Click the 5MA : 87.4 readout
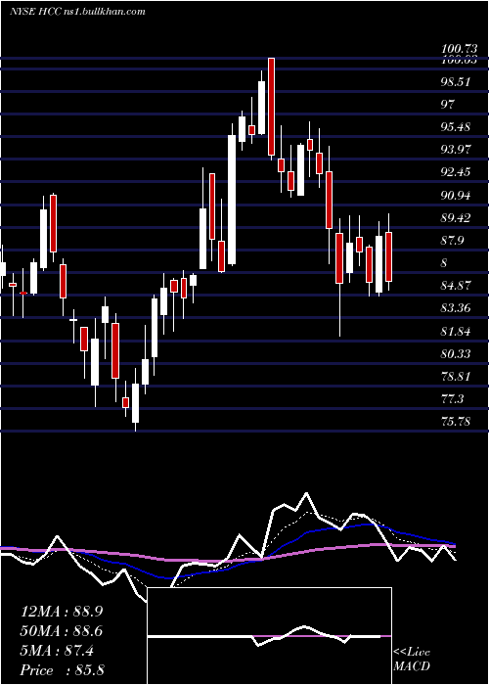The image size is (489, 685). [x=57, y=651]
